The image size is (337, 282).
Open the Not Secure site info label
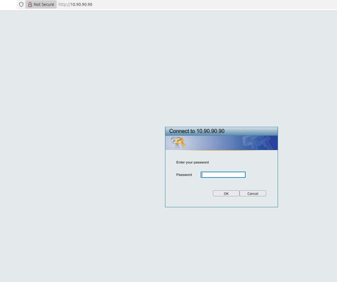(44, 4)
